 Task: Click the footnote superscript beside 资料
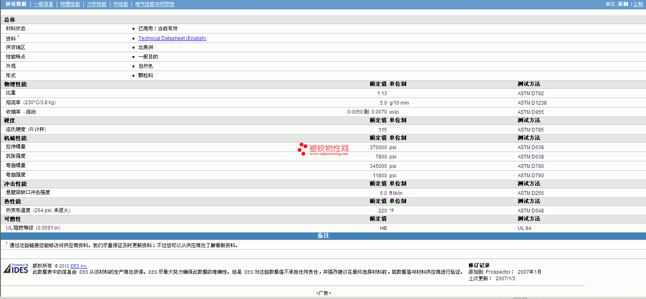pos(18,37)
